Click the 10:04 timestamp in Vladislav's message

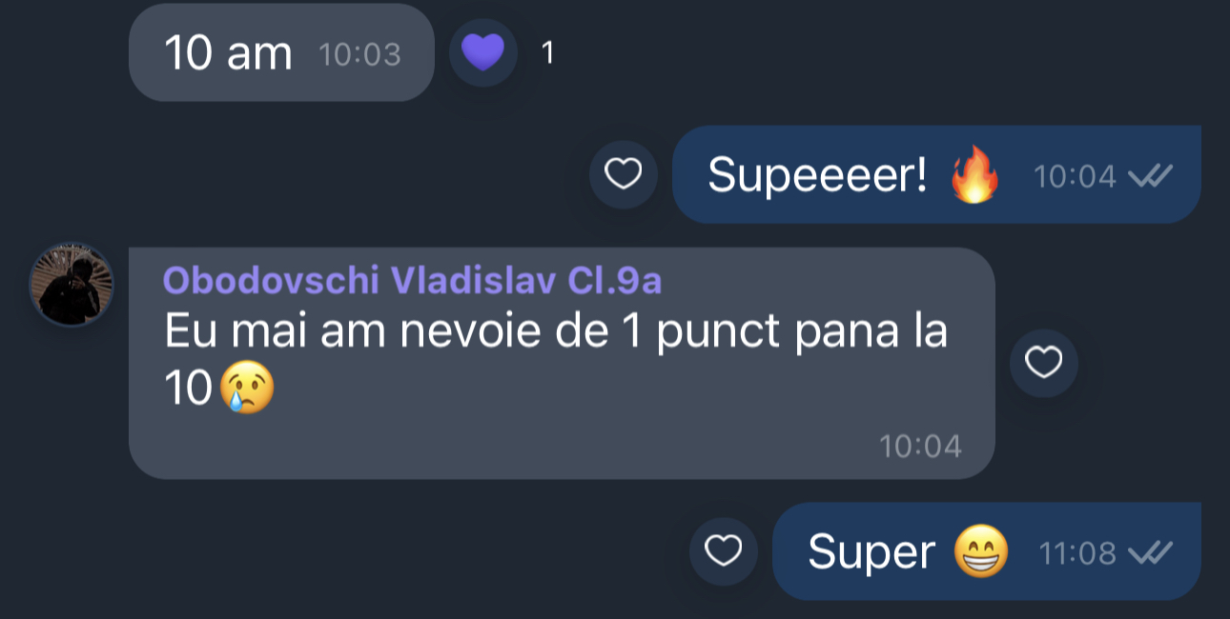pos(920,446)
